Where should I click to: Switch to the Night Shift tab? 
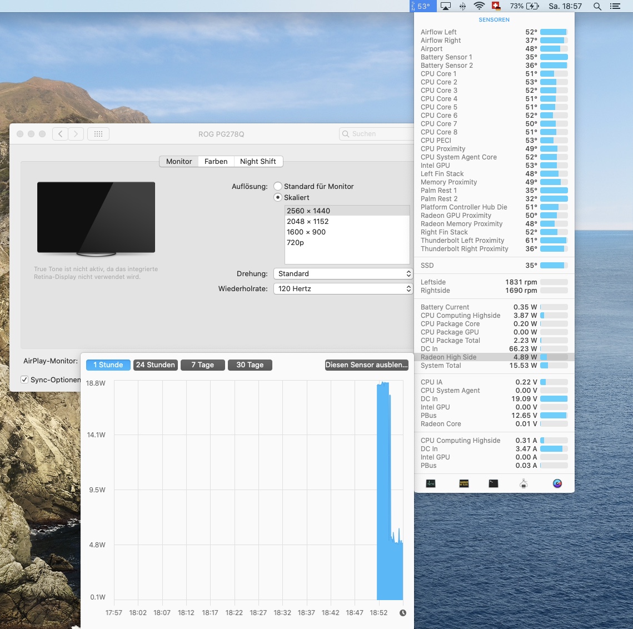pos(258,162)
